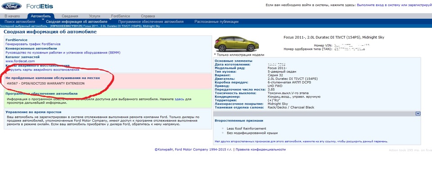Open the FordService tab
The width and height of the screenshot is (432, 180).
point(121,16)
